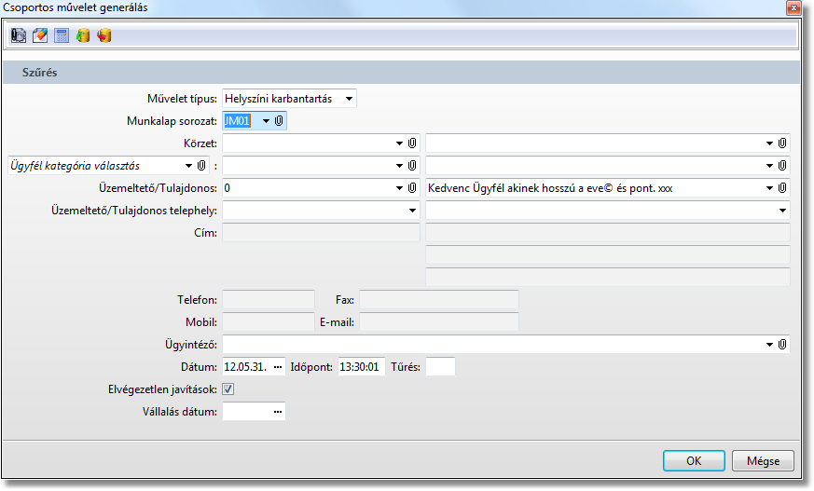The image size is (814, 491).
Task: Click the Mégse cancel button
Action: click(x=763, y=460)
